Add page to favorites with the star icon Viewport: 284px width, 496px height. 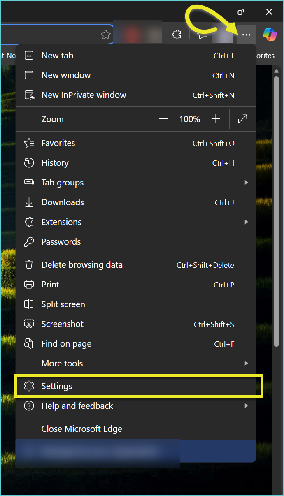point(106,35)
